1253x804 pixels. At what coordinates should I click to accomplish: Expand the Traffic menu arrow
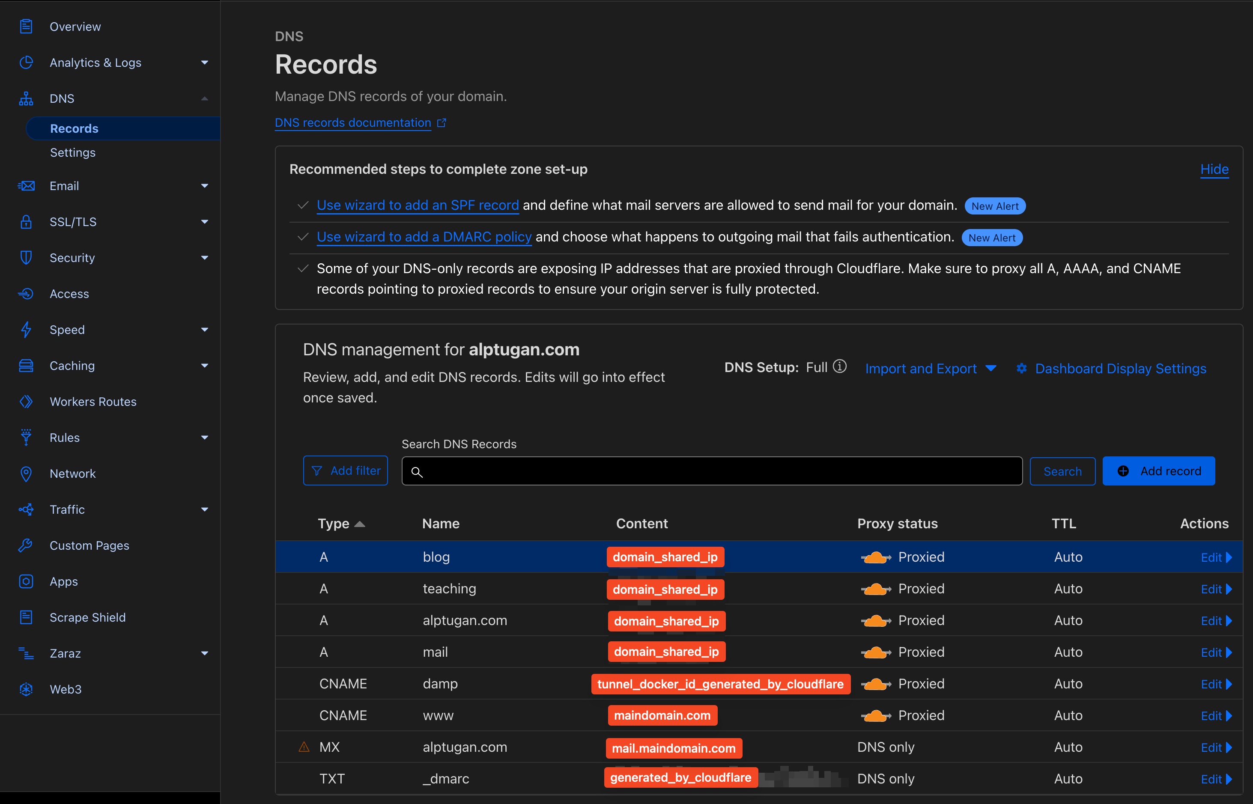[205, 509]
